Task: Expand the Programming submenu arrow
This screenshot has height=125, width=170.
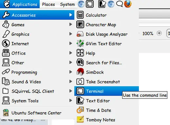Action: [x=71, y=72]
